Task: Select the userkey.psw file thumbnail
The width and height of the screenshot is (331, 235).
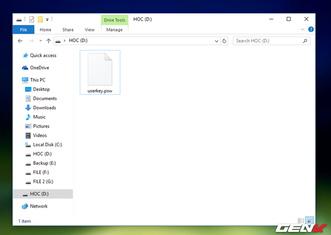Action: [x=100, y=69]
